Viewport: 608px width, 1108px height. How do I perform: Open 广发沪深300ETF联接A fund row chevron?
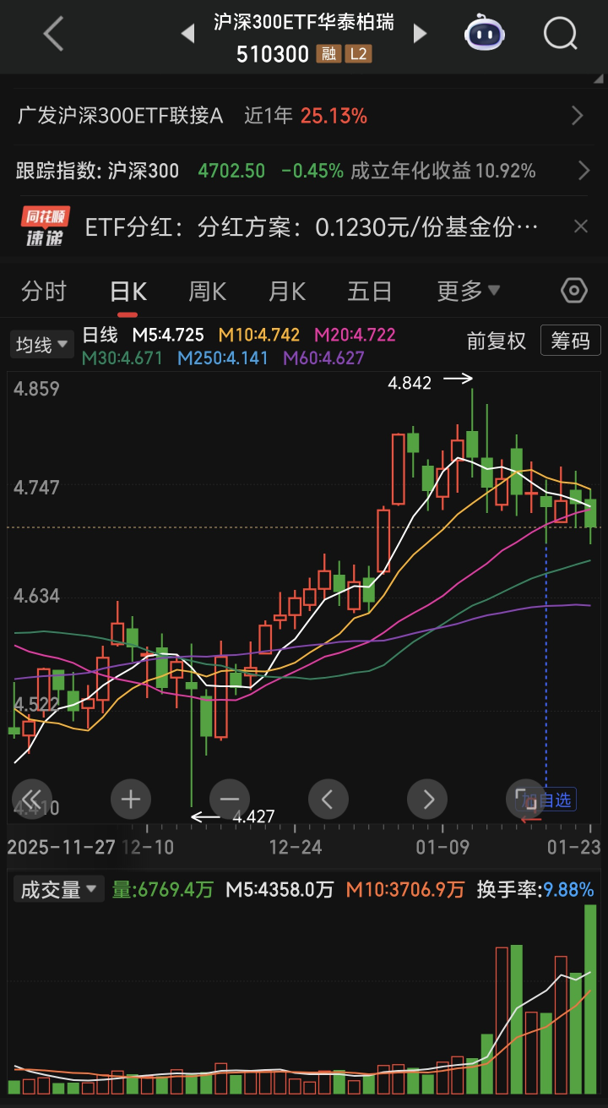[x=578, y=116]
